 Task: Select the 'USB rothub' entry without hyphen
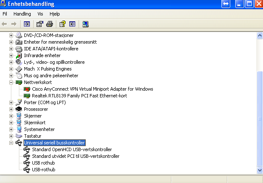click(x=43, y=163)
